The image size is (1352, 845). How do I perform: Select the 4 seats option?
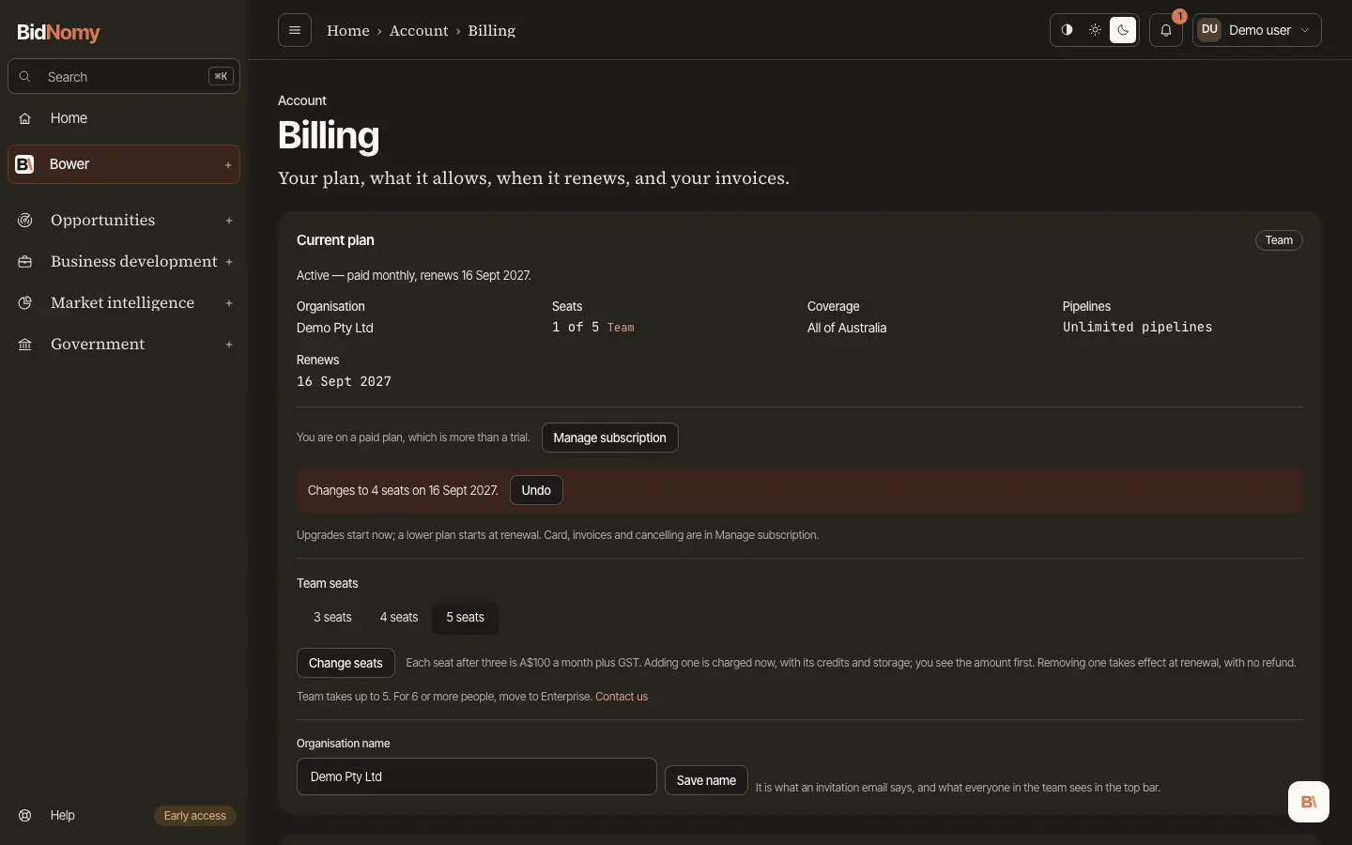[x=399, y=617]
